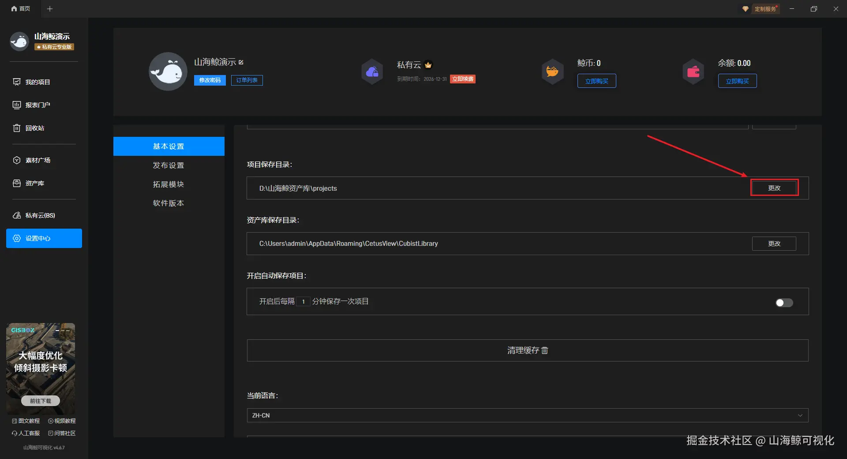Open the 图文教程 link

26,421
